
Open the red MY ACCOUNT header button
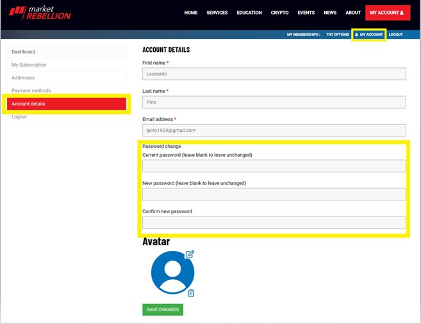click(x=387, y=13)
